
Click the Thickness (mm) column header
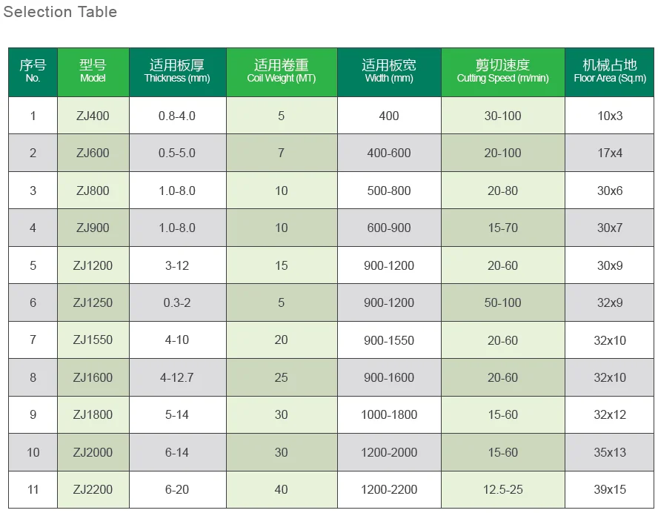[177, 71]
